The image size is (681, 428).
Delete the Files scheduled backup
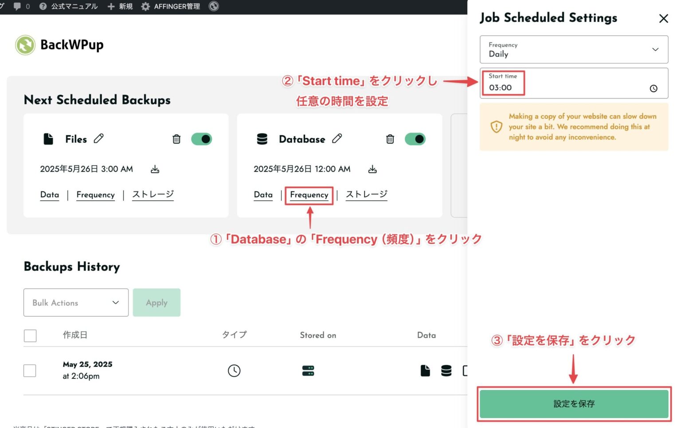(176, 139)
